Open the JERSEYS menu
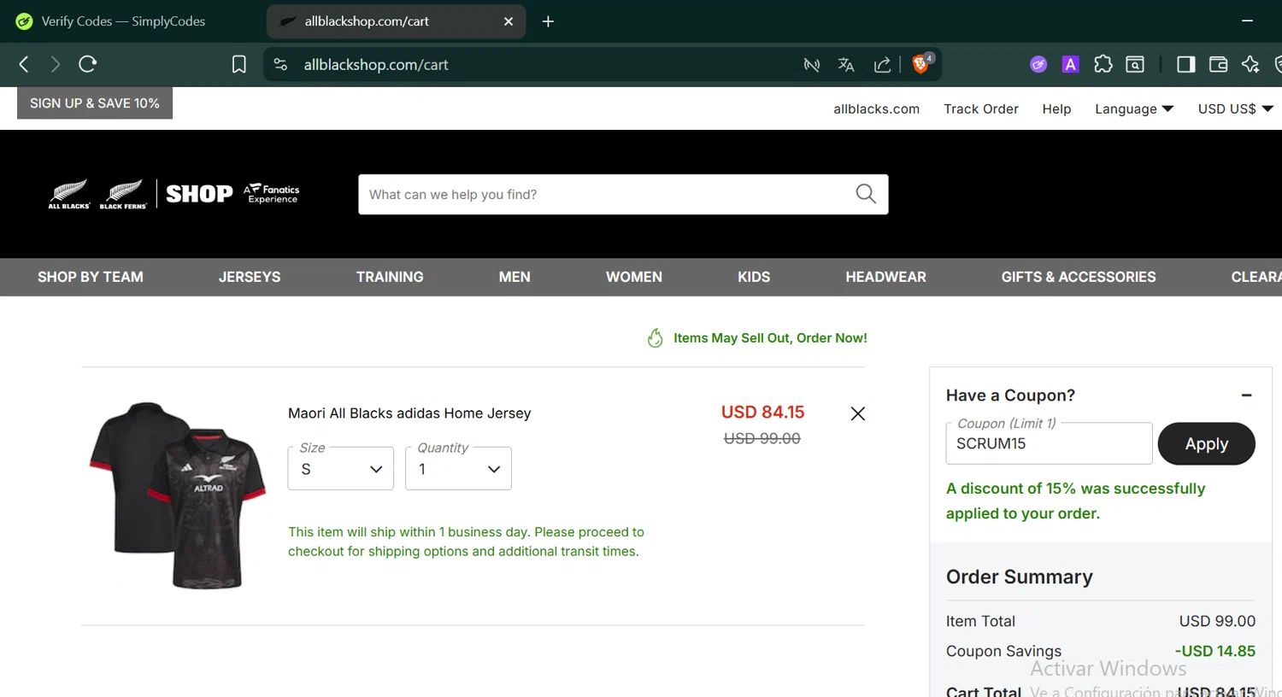 coord(250,277)
